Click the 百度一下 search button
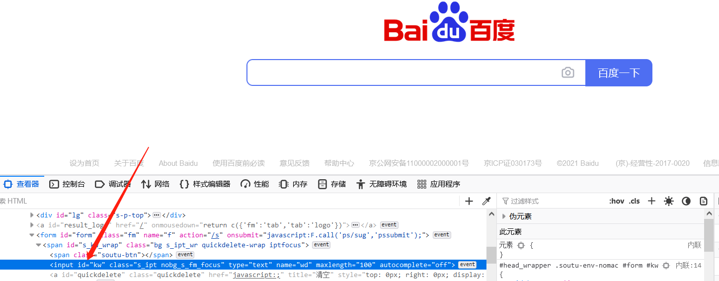The height and width of the screenshot is (281, 719). point(619,73)
